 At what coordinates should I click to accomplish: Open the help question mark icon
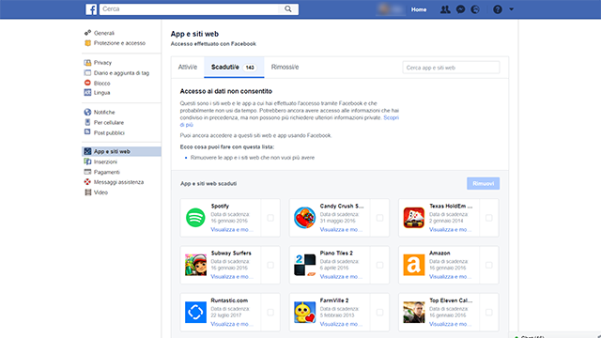pos(498,9)
